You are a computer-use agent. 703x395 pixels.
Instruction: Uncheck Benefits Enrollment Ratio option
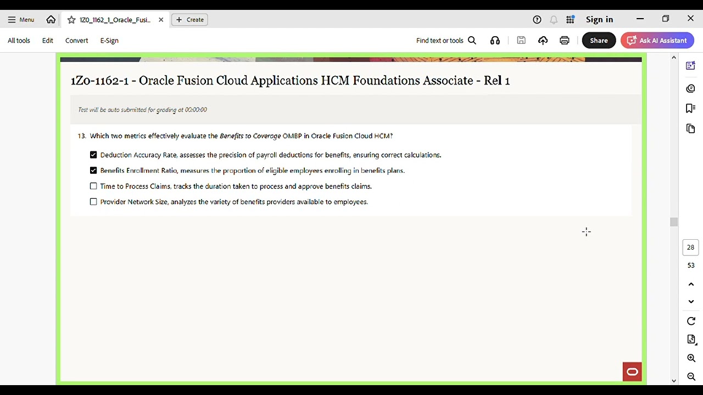(93, 171)
